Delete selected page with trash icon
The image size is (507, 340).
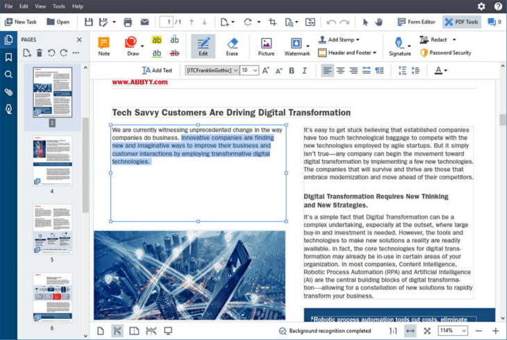tap(39, 53)
